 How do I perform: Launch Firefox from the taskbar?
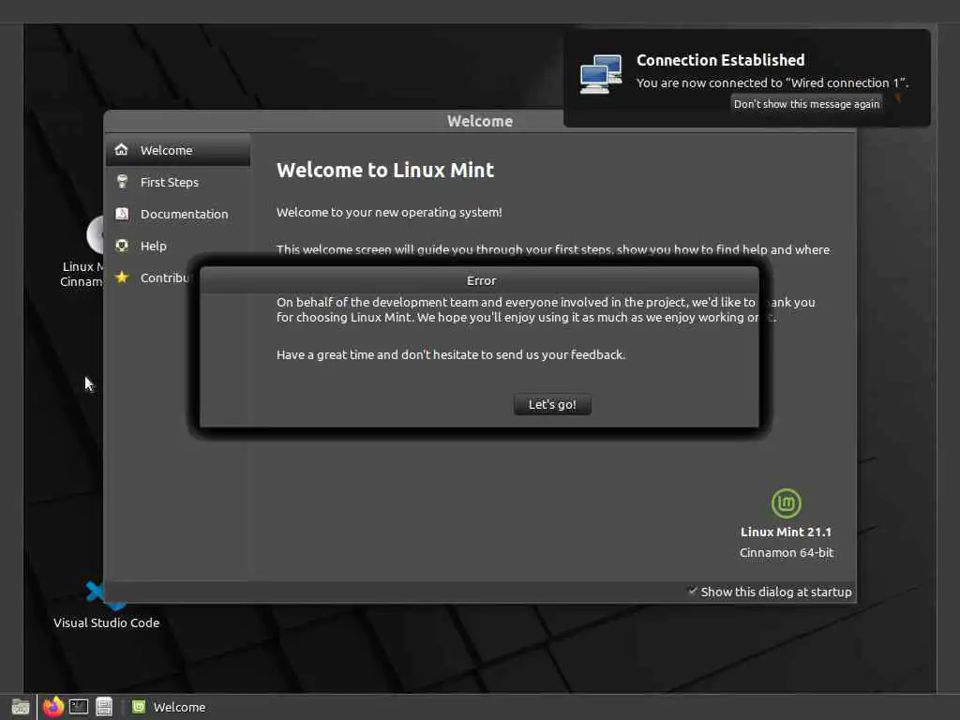point(53,707)
